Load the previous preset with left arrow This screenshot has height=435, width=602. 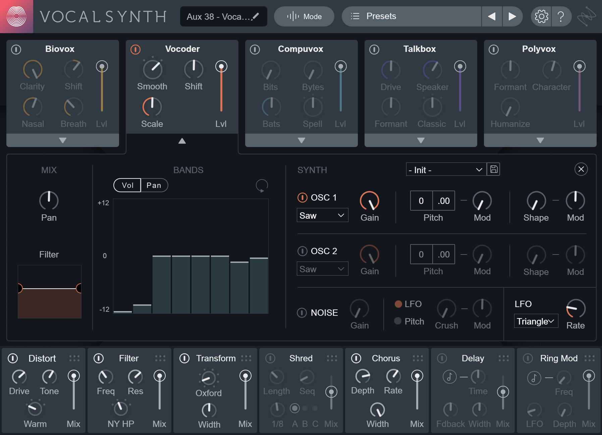[x=492, y=16]
